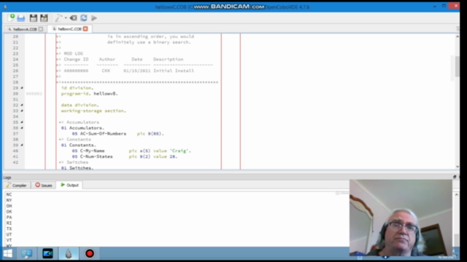The image size is (467, 262).
Task: Toggle the fold marker at line 35
Action: [22, 122]
